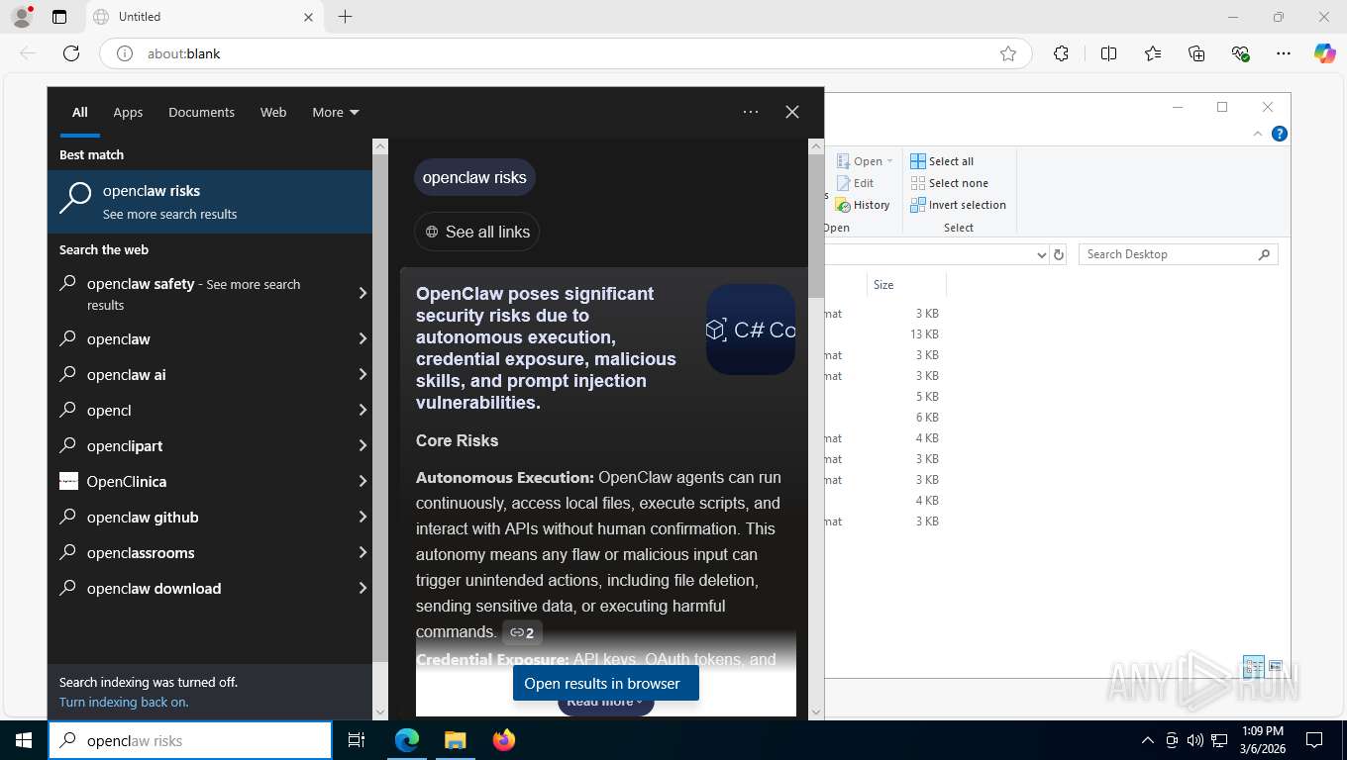Expand openclassrooms suggestion arrow
Screen dimensions: 1347x760
[363, 552]
